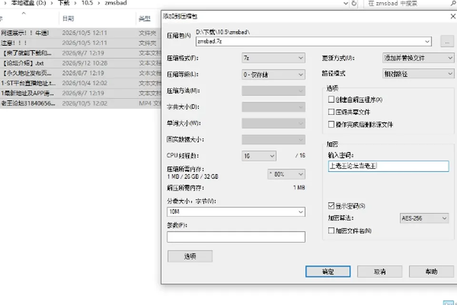
Task: Click the 10.5 breadcrumb in Explorer
Action: 87,3
